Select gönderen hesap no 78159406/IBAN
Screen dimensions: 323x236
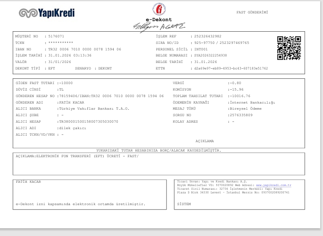tap(111, 96)
